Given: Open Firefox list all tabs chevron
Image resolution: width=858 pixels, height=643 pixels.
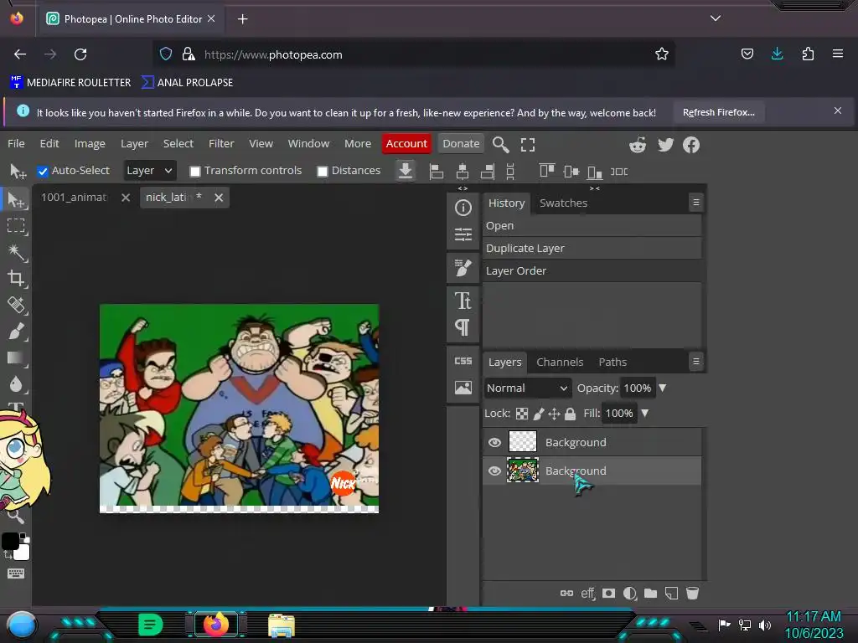Looking at the screenshot, I should (716, 18).
